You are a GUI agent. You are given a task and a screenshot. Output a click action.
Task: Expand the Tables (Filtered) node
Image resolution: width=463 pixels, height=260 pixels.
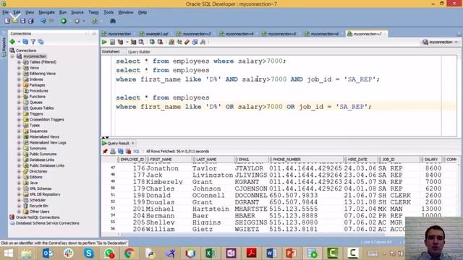19,62
